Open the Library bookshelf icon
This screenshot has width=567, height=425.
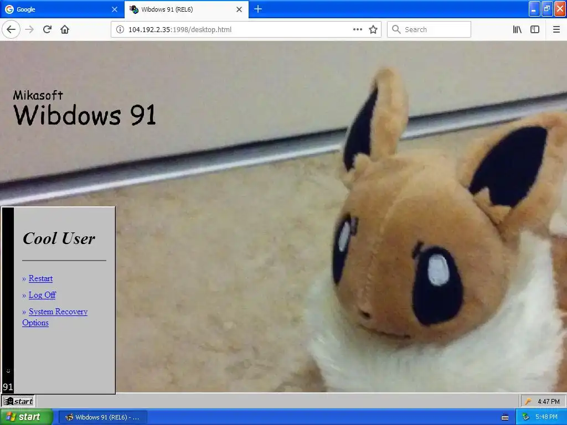(517, 30)
